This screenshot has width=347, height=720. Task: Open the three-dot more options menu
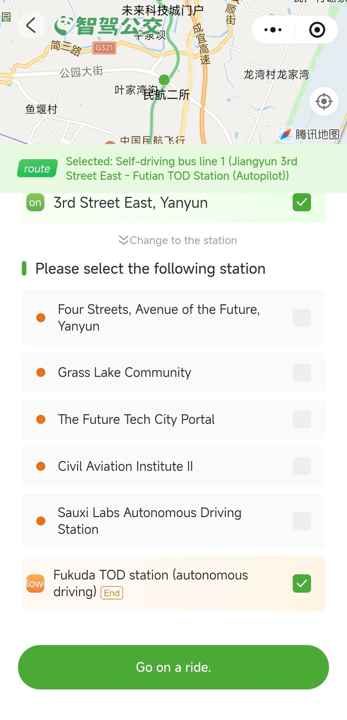point(273,30)
